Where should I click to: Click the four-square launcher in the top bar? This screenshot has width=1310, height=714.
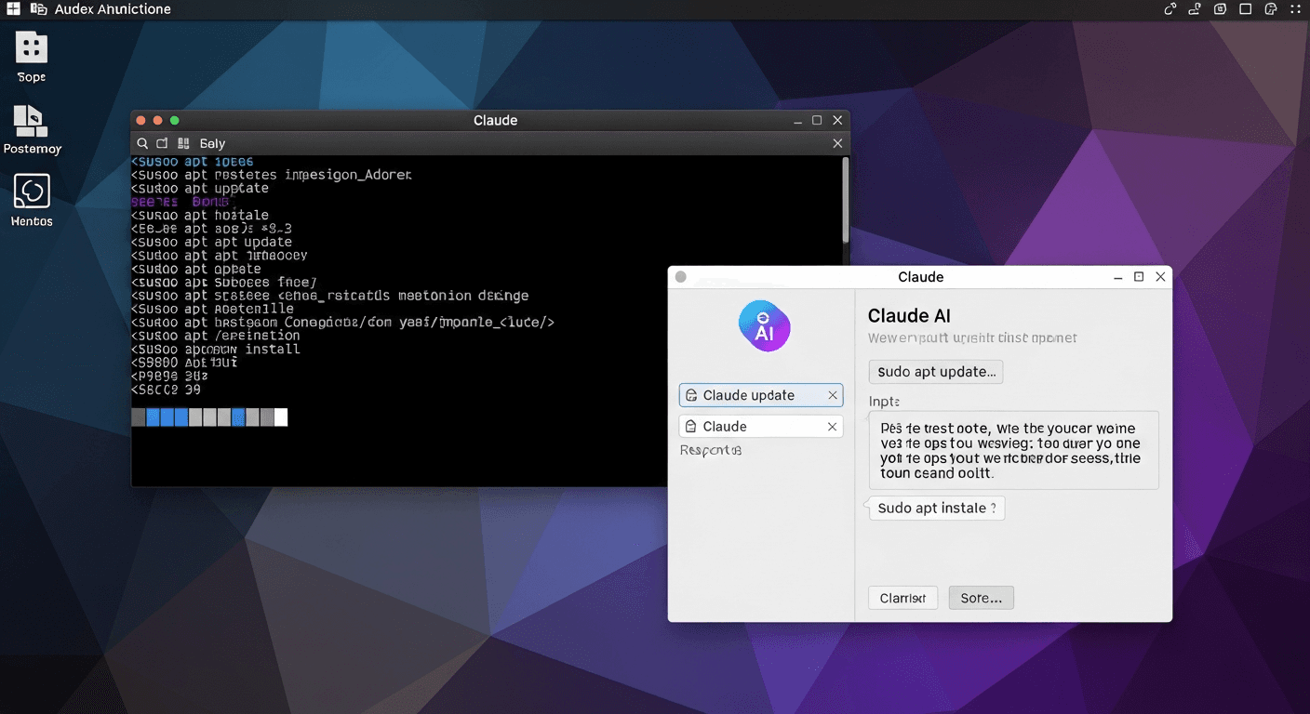click(x=13, y=9)
